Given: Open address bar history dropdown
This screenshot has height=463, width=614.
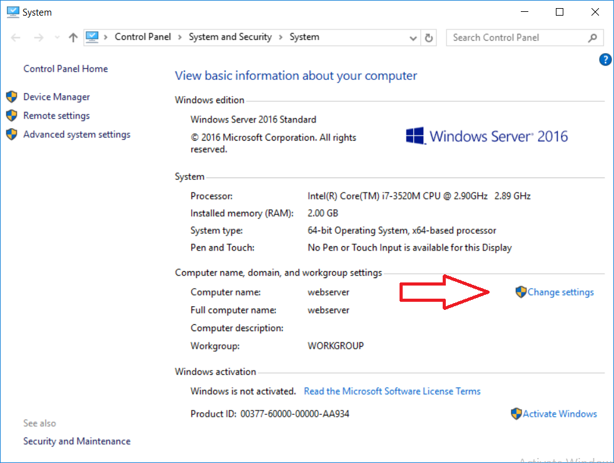Looking at the screenshot, I should coord(413,38).
